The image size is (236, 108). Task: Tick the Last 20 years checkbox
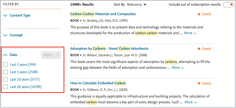[x=5, y=87]
